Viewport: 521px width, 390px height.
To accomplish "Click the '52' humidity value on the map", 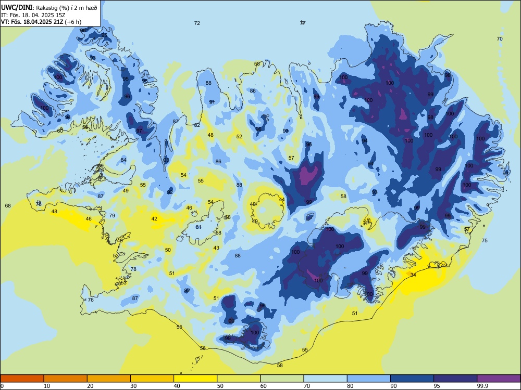I will (239, 137).
